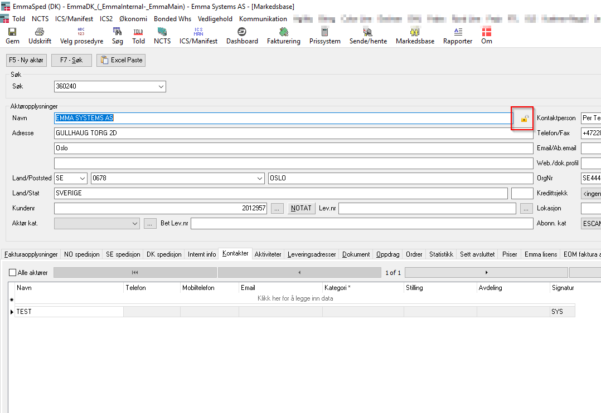The image size is (601, 413).
Task: Open the NCTS truck icon
Action: click(x=162, y=32)
